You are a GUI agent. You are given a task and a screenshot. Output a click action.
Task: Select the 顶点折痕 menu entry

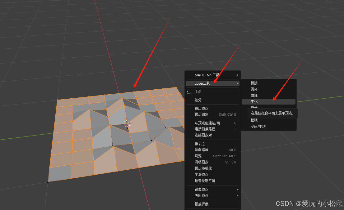tap(212, 204)
